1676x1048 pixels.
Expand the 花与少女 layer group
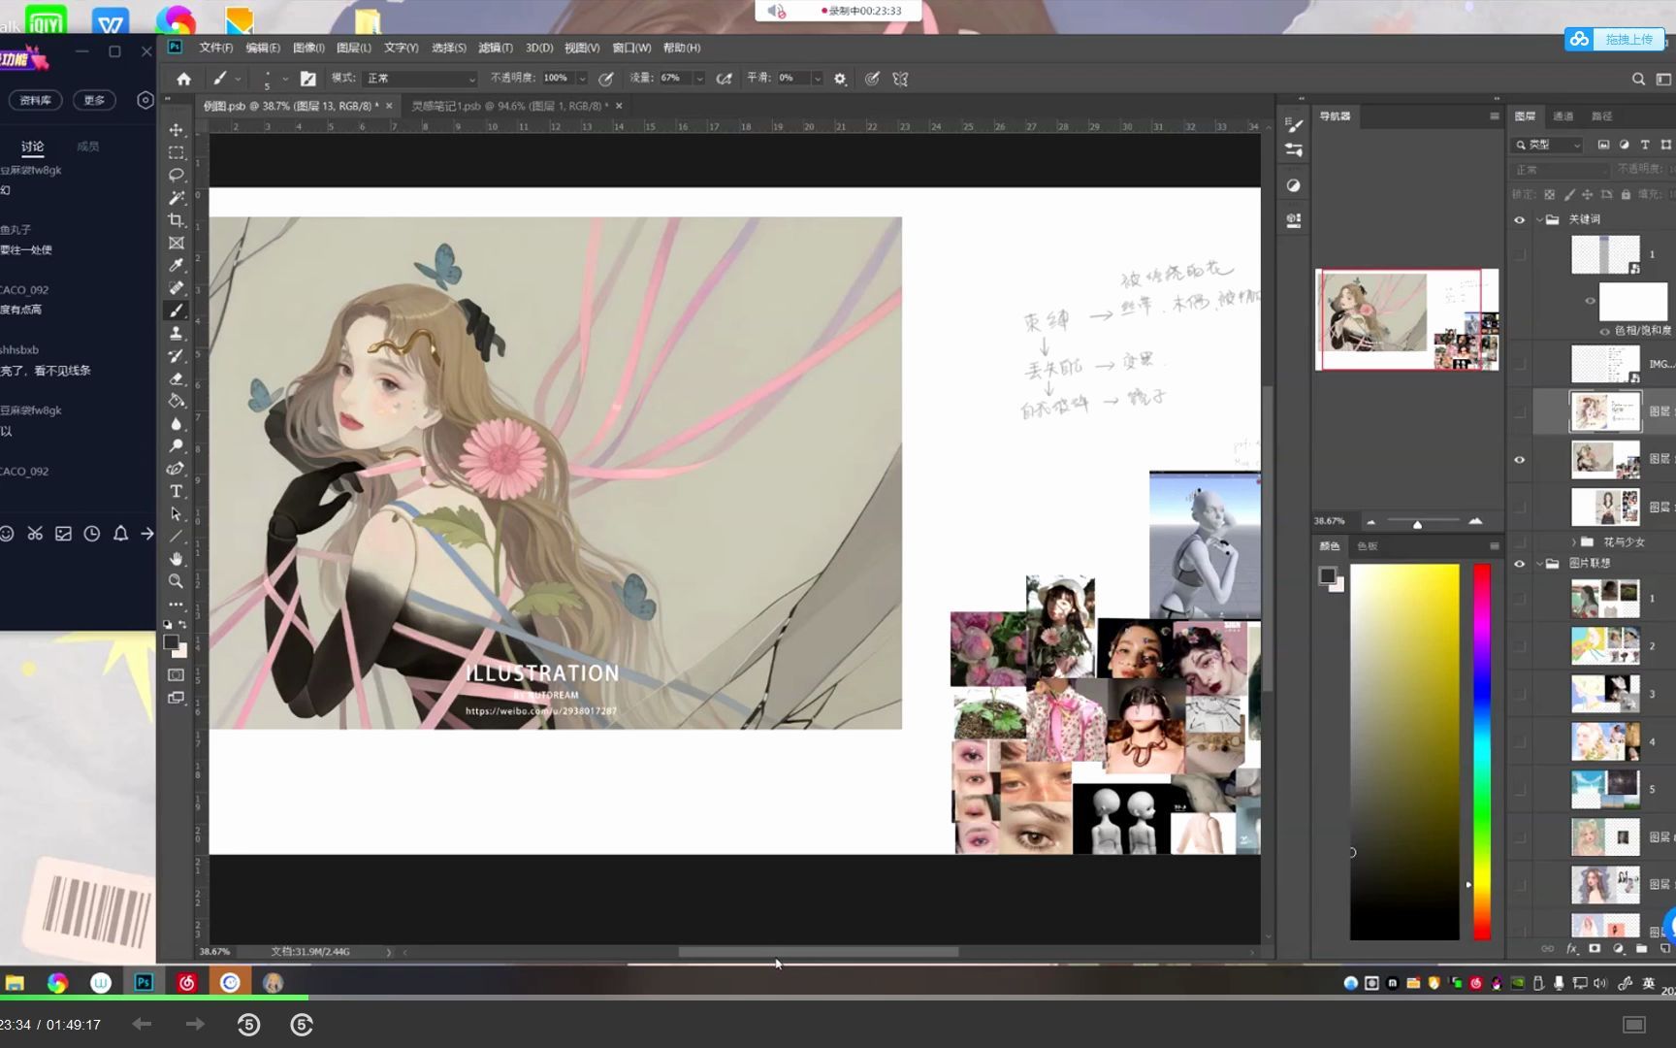point(1573,542)
